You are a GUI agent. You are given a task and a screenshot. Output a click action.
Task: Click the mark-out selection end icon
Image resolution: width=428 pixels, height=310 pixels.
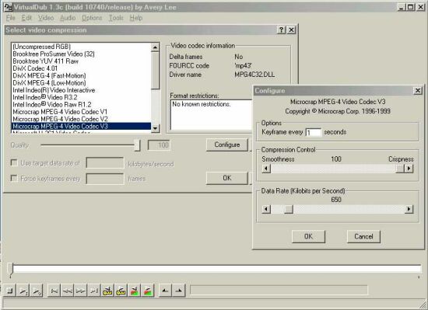click(x=179, y=291)
